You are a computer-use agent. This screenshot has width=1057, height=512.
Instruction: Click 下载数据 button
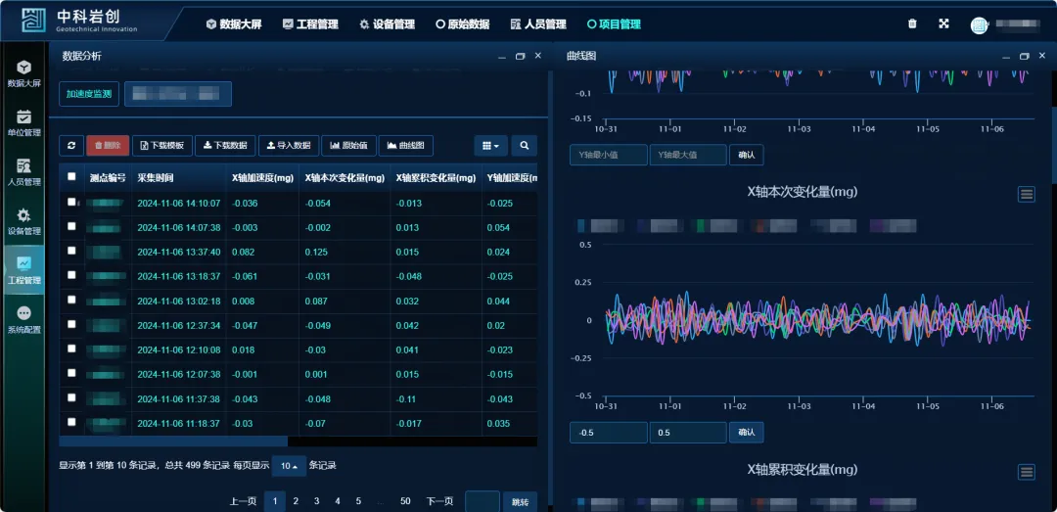point(225,146)
